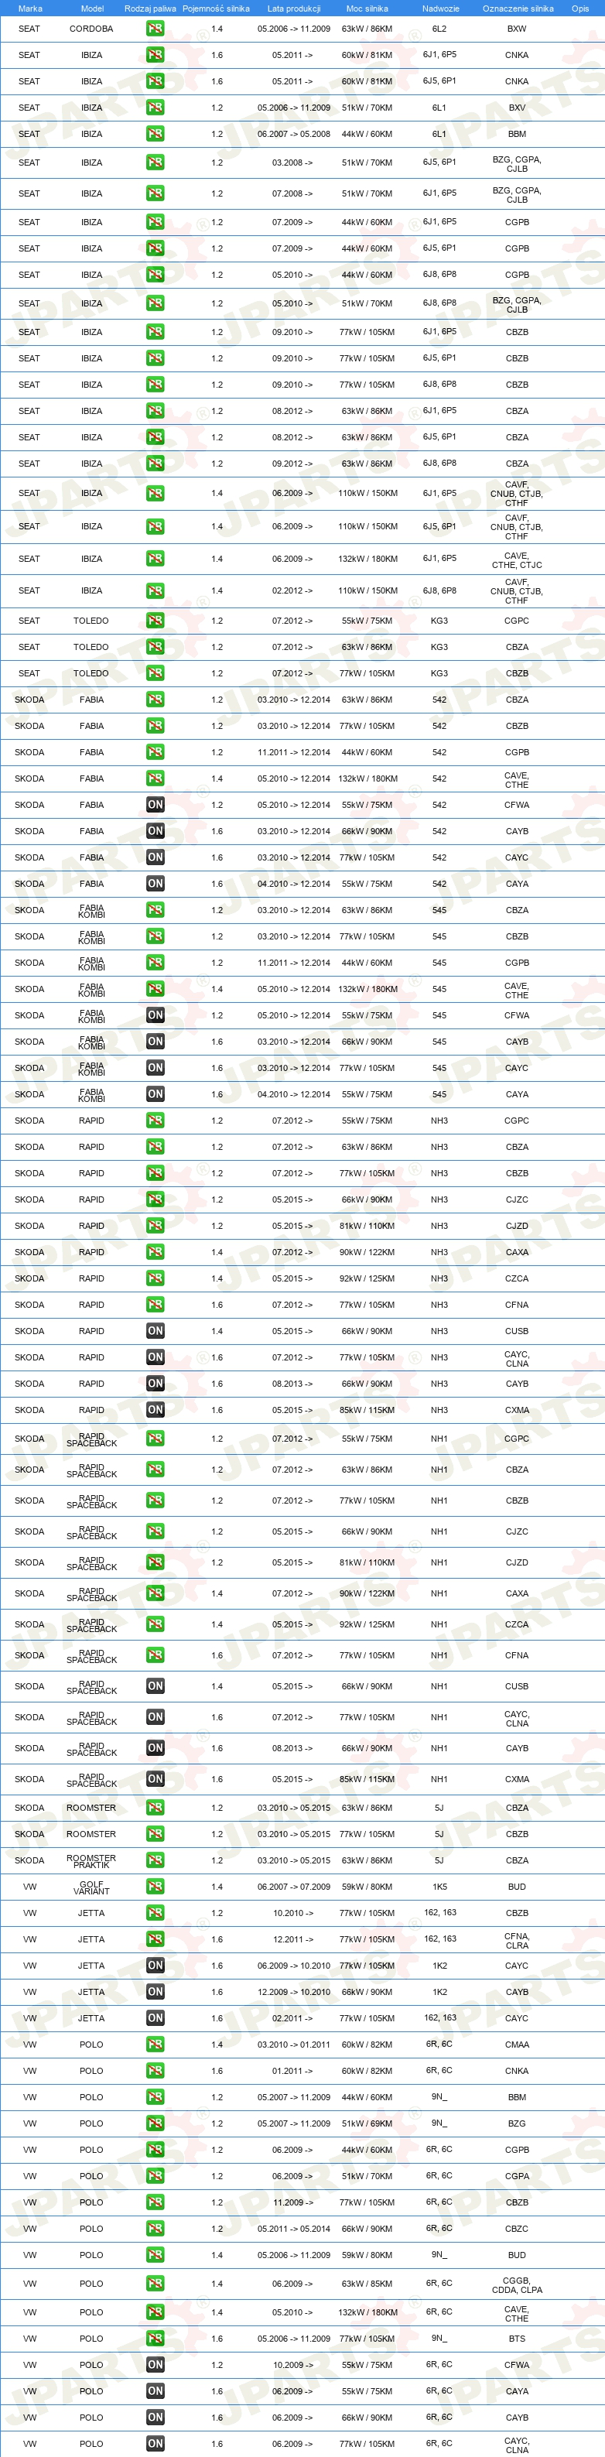Click the Lata produkcji column header

click(x=294, y=8)
